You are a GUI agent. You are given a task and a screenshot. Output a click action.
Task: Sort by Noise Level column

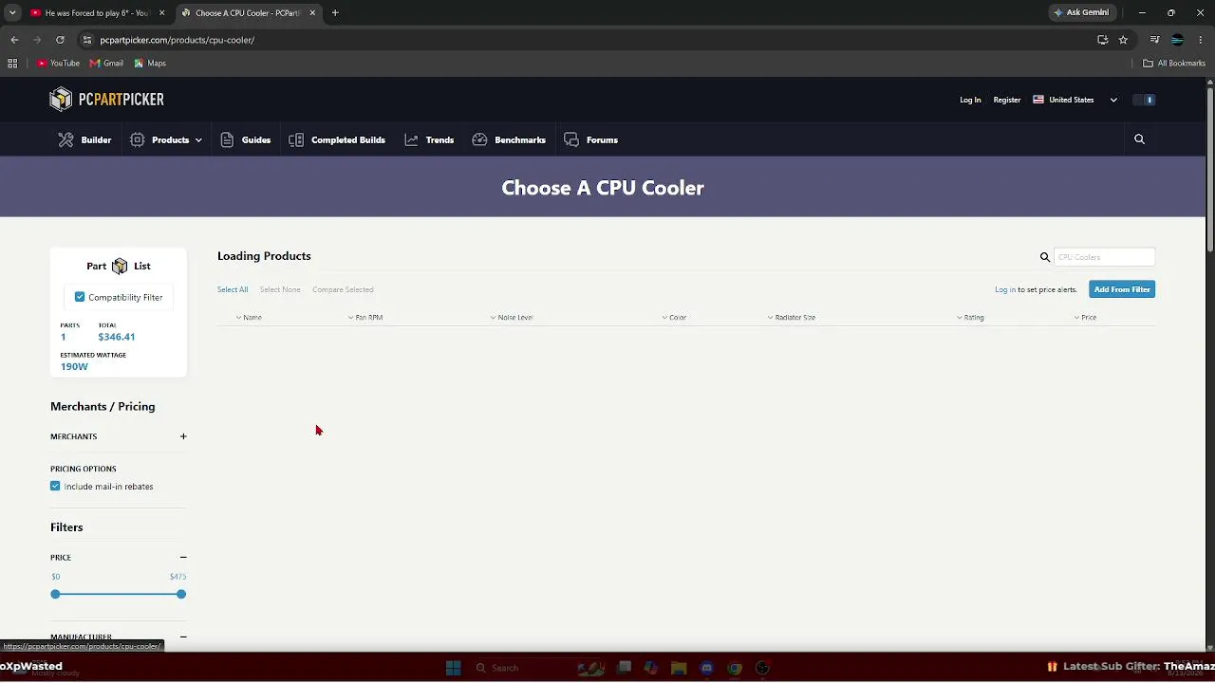point(512,317)
